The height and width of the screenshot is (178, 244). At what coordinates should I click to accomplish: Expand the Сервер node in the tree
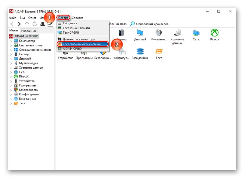click(x=11, y=54)
